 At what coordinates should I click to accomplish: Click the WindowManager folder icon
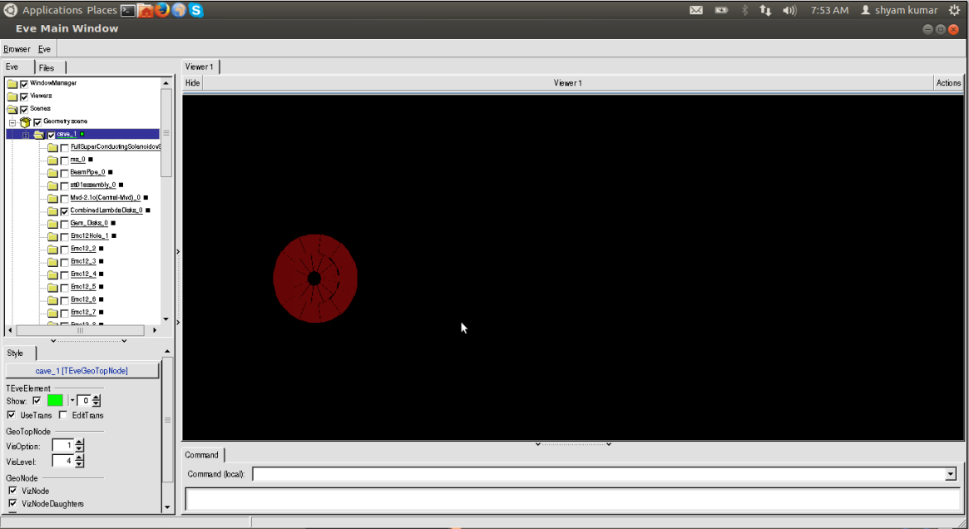coord(12,84)
